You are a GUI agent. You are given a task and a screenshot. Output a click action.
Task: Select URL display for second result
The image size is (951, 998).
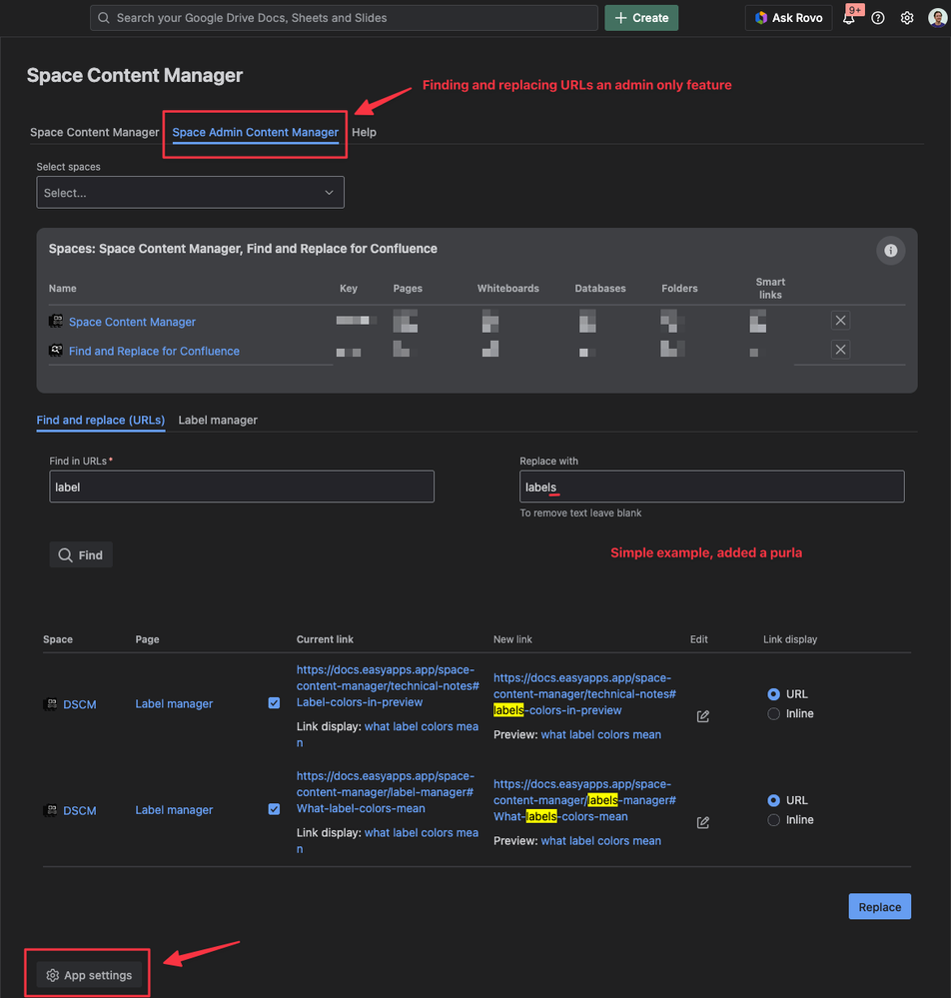773,800
